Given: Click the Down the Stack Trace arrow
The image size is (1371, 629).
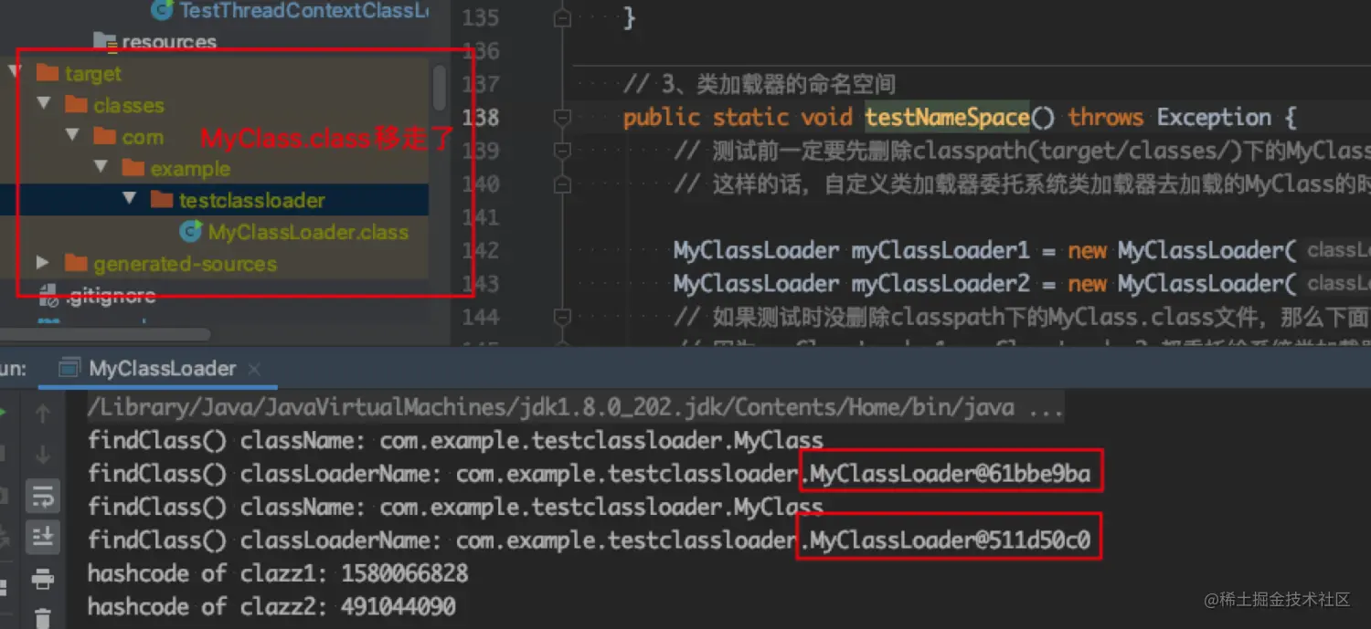Looking at the screenshot, I should coord(42,455).
